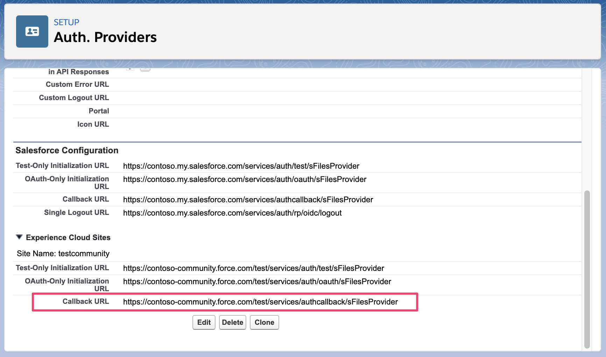This screenshot has height=357, width=606.
Task: Click the auth/rp/oidc/logout Single Logout URL value
Action: point(232,213)
